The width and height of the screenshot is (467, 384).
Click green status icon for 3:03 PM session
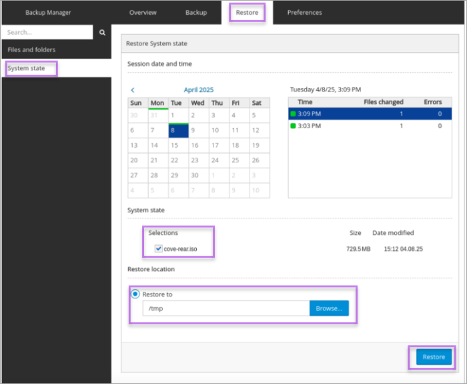293,126
